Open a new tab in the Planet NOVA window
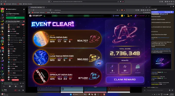 click(x=46, y=7)
